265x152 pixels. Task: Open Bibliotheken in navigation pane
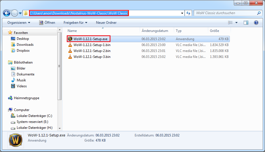point(23,62)
